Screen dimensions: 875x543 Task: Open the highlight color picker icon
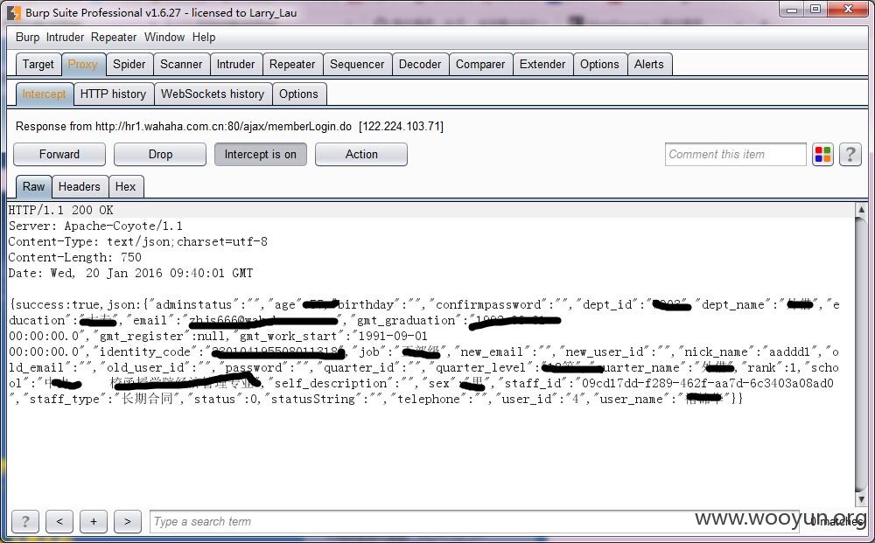[x=822, y=155]
